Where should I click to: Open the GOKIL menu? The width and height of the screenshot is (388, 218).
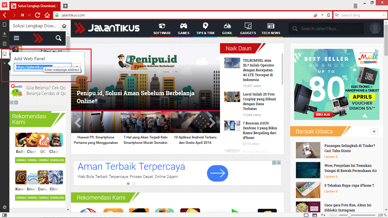227,29
